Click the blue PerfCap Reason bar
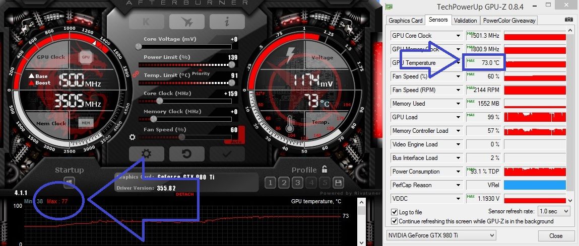This screenshot has height=246, width=579. 535,185
